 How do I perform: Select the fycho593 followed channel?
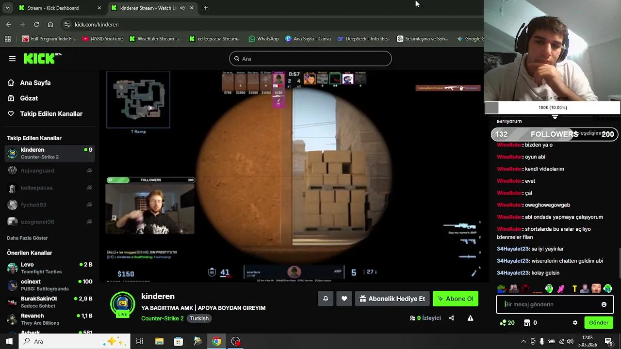point(50,205)
